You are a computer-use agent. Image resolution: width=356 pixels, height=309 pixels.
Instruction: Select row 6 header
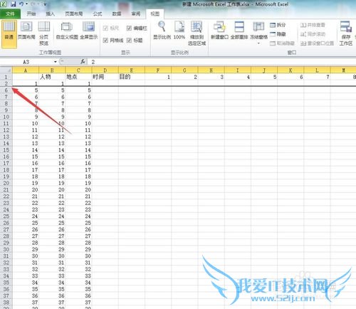pos(6,90)
